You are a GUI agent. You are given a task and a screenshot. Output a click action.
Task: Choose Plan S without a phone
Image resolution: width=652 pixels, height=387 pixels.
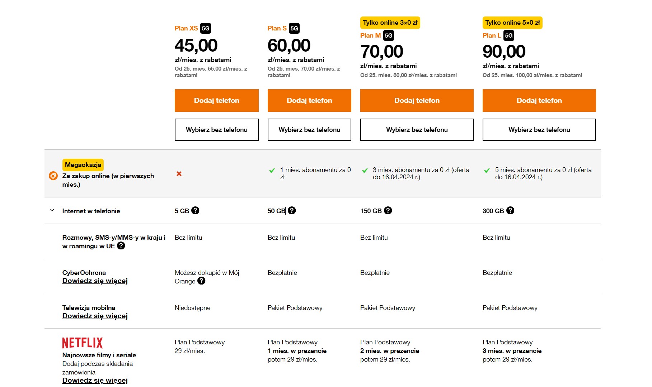point(309,130)
